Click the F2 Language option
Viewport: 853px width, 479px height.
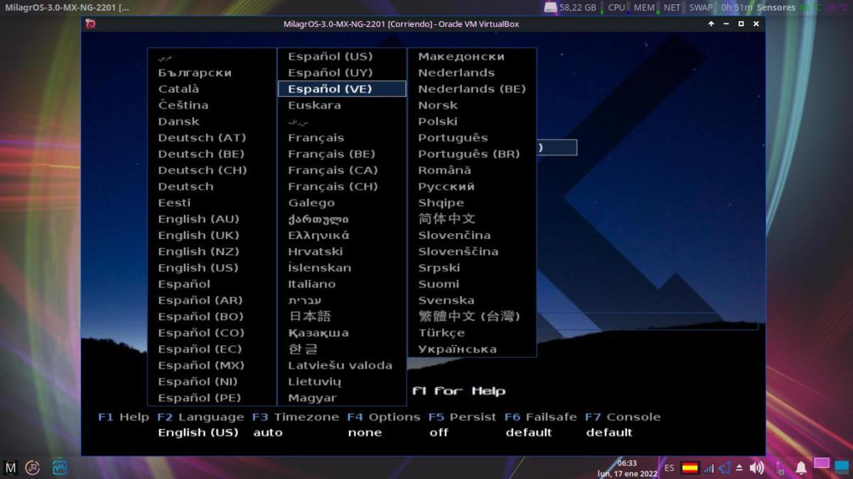[200, 417]
